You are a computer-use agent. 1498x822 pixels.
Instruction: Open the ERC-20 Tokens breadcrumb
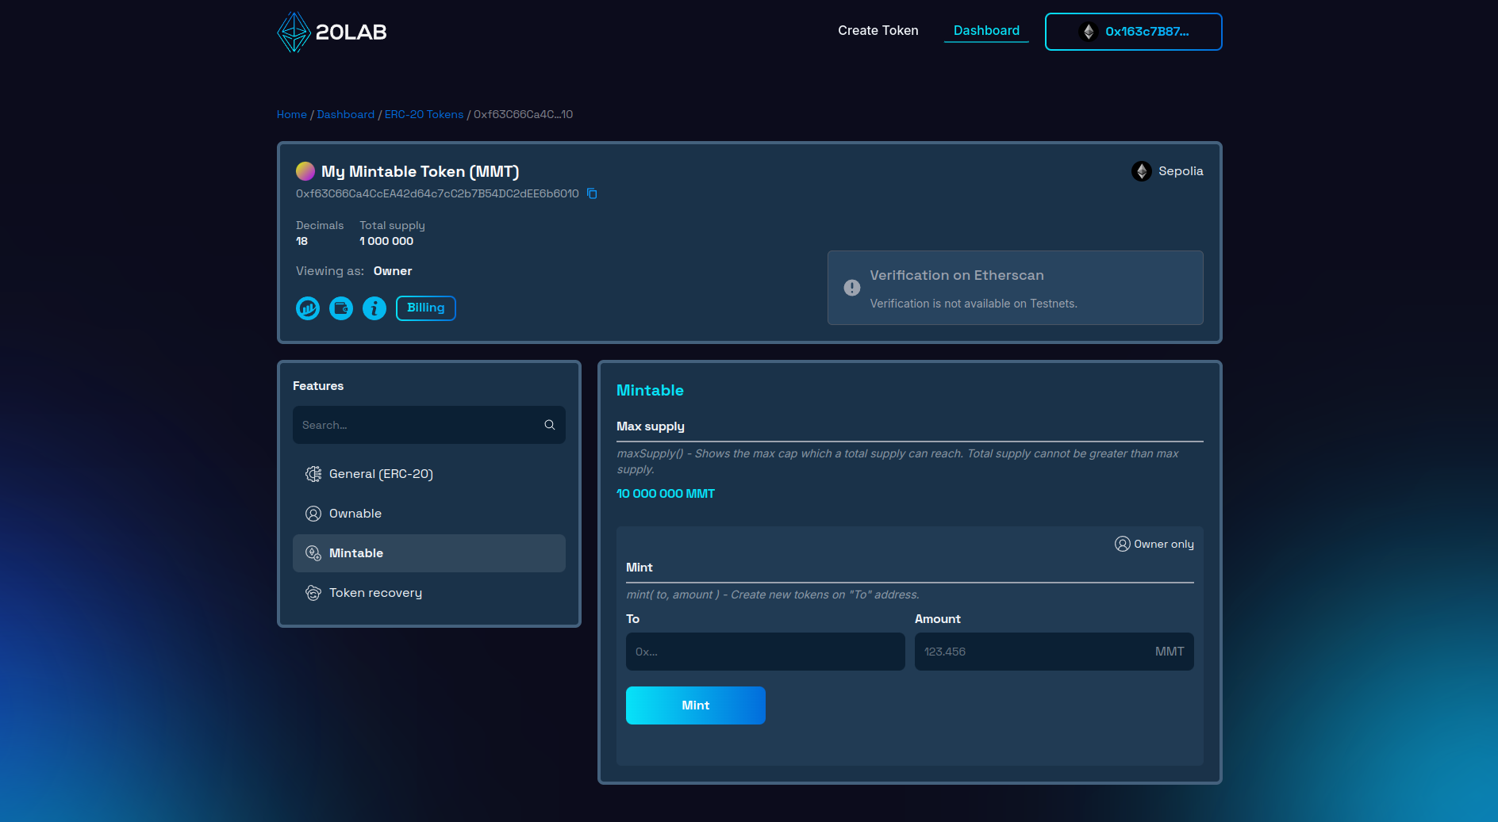[424, 114]
